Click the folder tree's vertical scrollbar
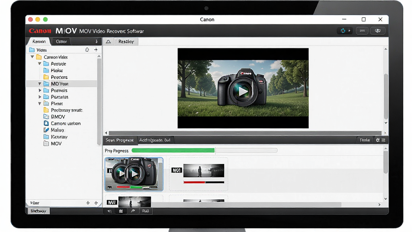This screenshot has width=412, height=232. point(99,101)
